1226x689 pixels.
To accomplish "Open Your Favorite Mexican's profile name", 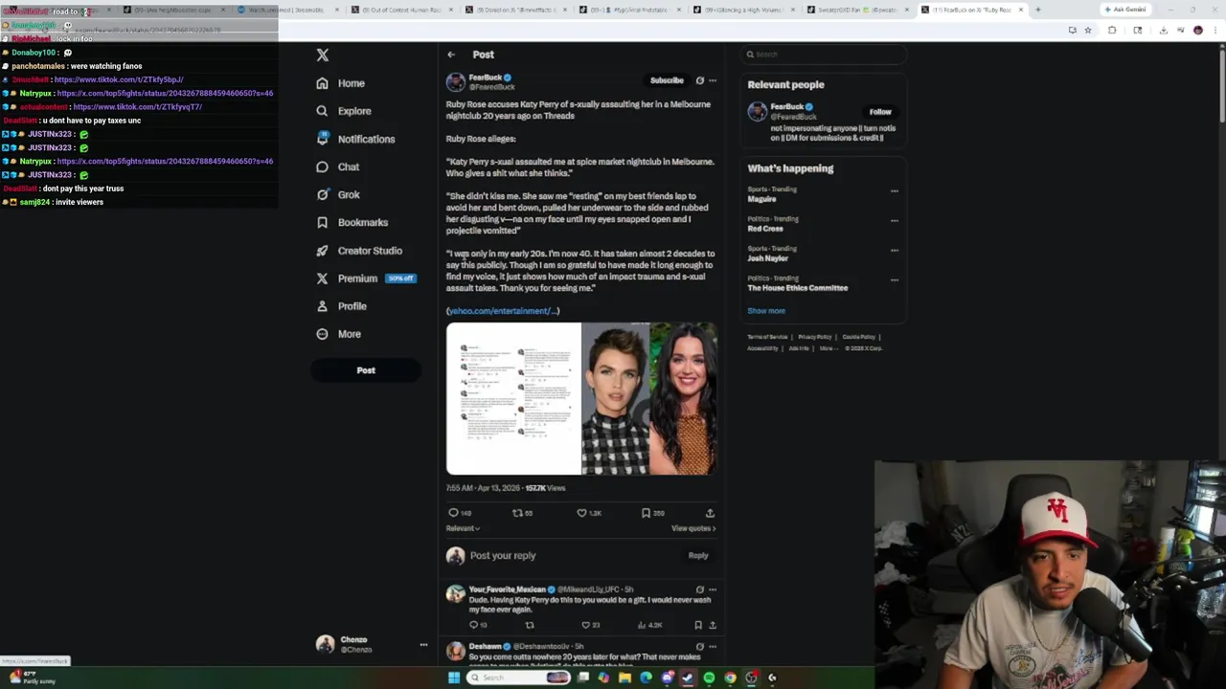I will pyautogui.click(x=507, y=589).
